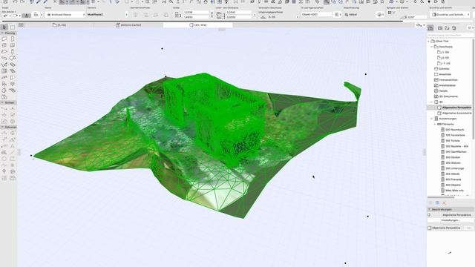This screenshot has width=475, height=267.
Task: Click button right of Allgemeine Perspektive checkbox
Action: click(469, 228)
